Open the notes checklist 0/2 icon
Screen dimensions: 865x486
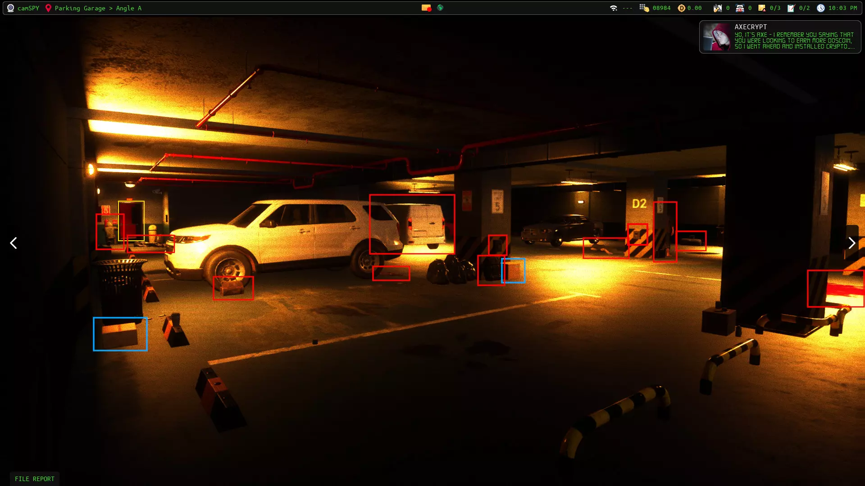791,8
